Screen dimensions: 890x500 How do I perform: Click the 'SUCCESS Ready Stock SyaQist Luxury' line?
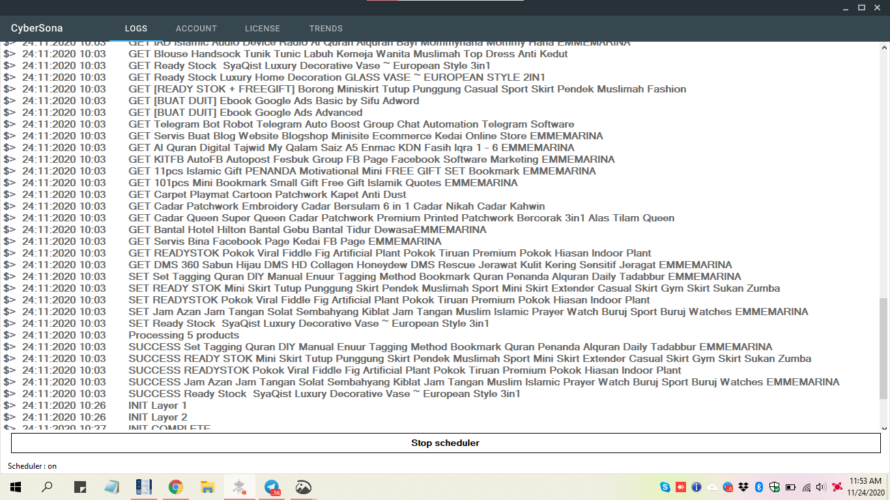click(x=324, y=394)
